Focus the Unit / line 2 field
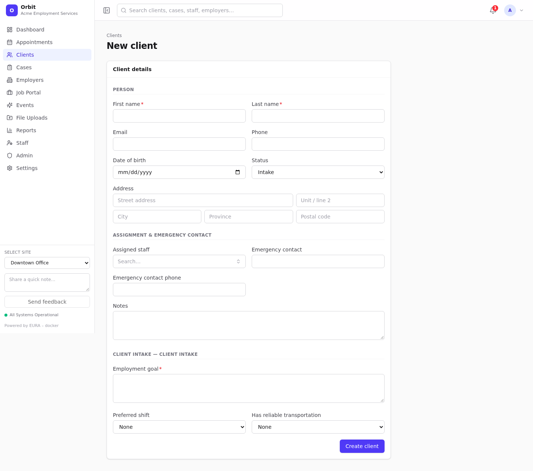 coord(340,200)
